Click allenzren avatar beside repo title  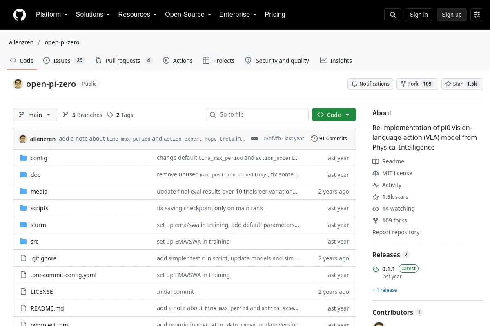pos(18,84)
